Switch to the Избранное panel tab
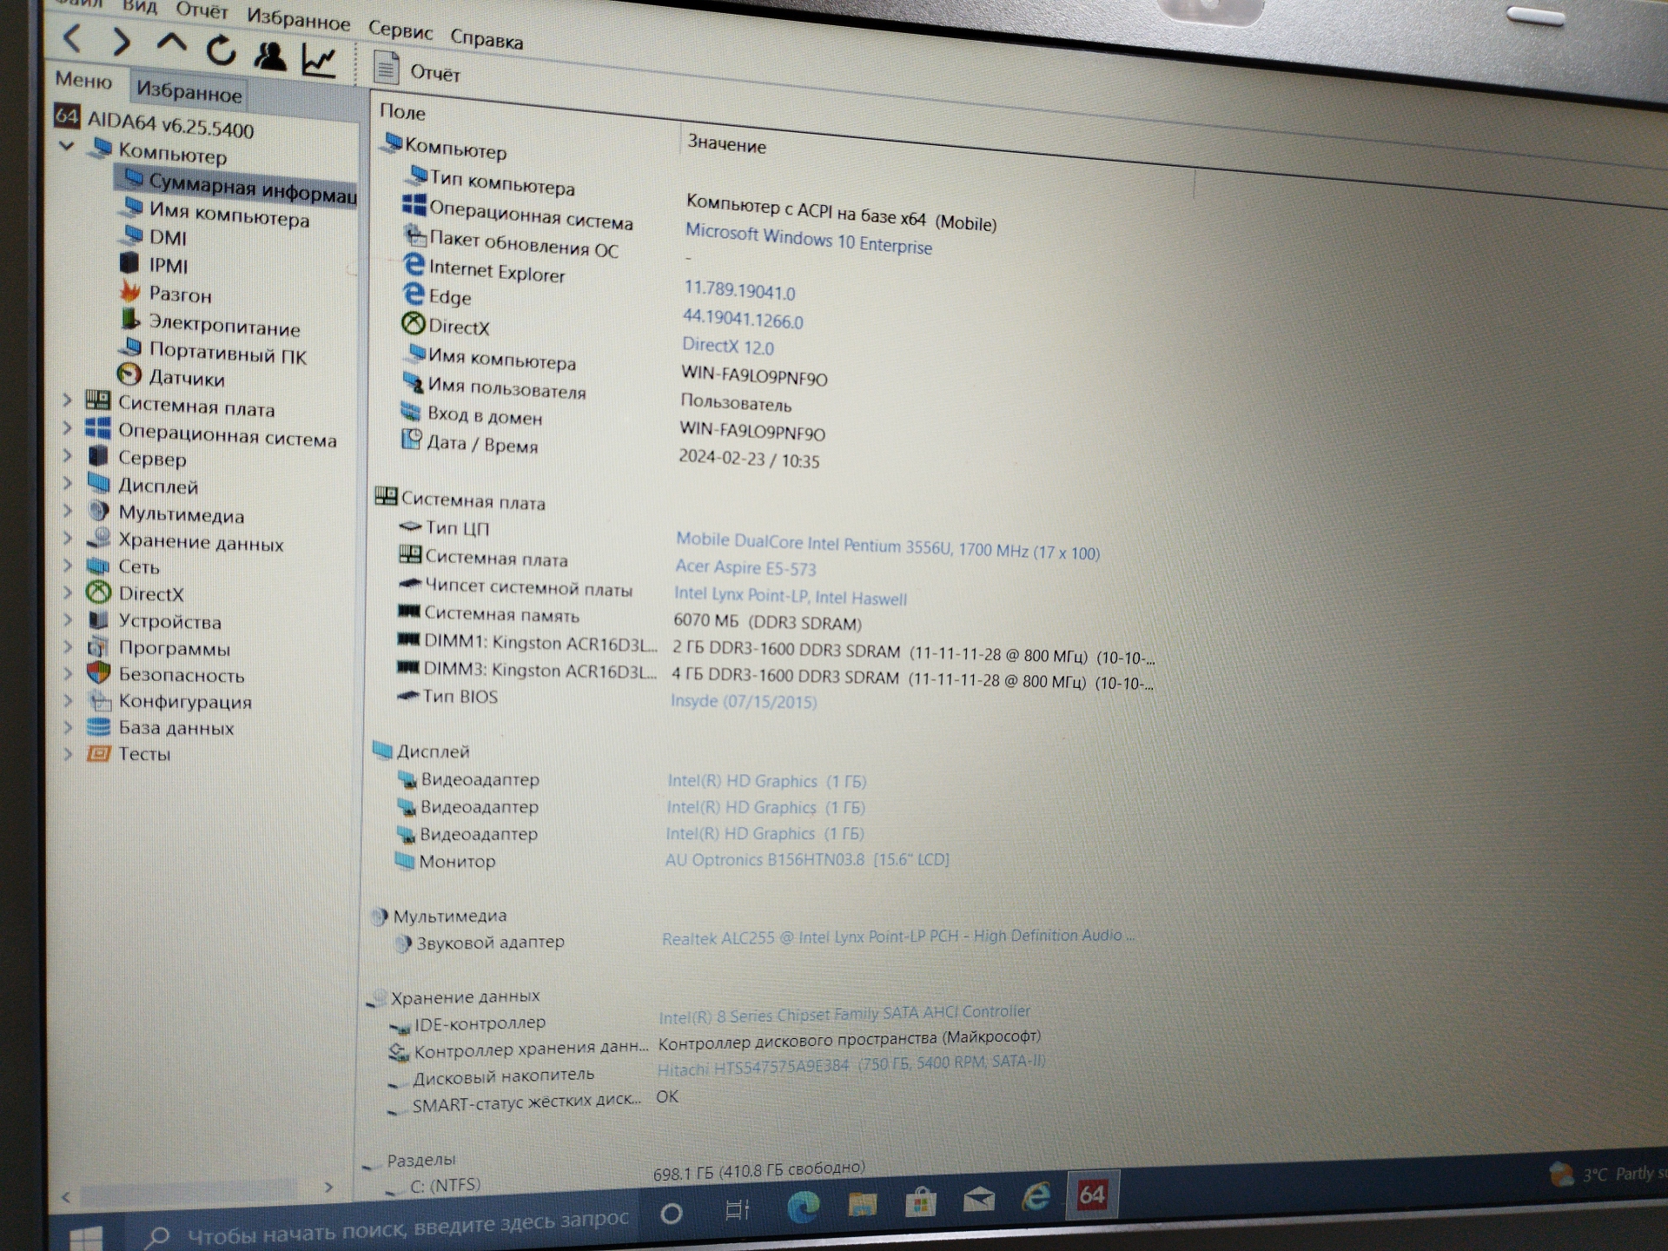The height and width of the screenshot is (1251, 1668). point(189,90)
